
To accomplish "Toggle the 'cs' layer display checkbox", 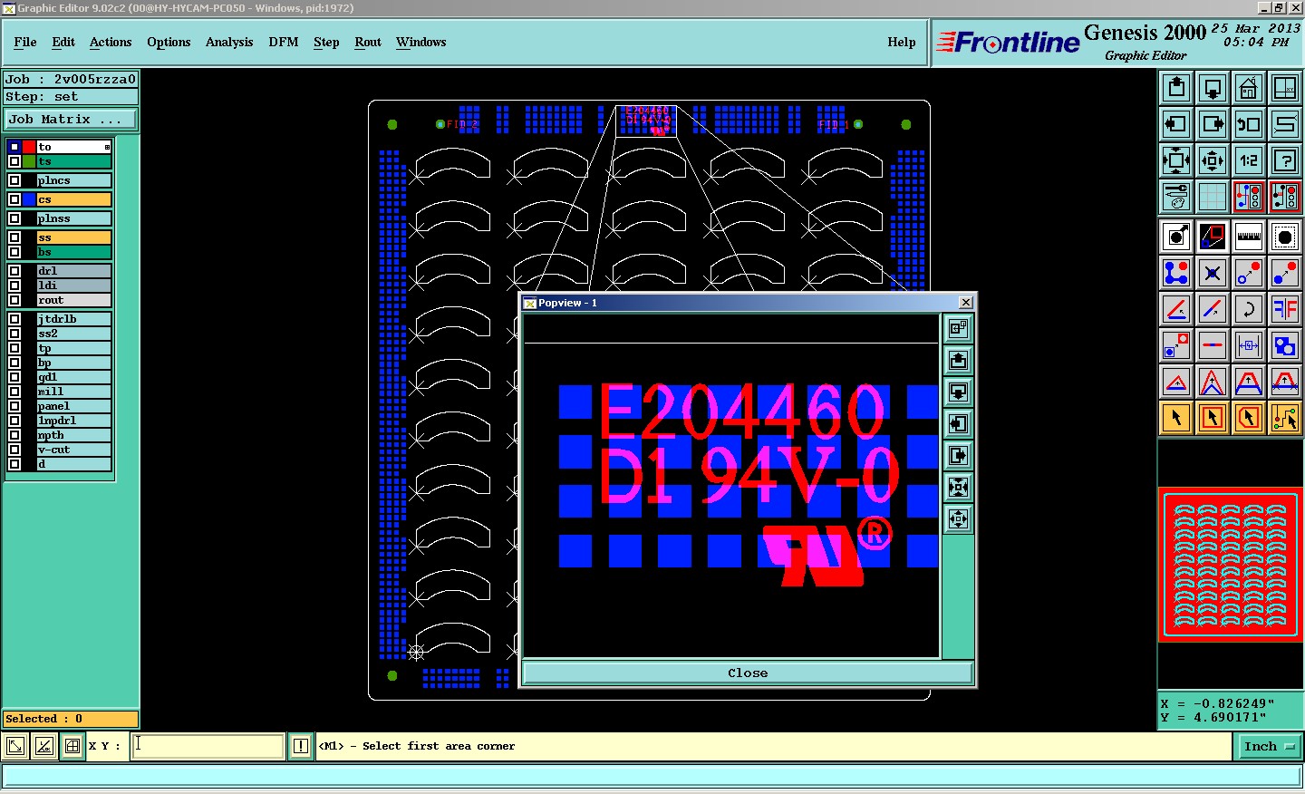I will point(14,199).
